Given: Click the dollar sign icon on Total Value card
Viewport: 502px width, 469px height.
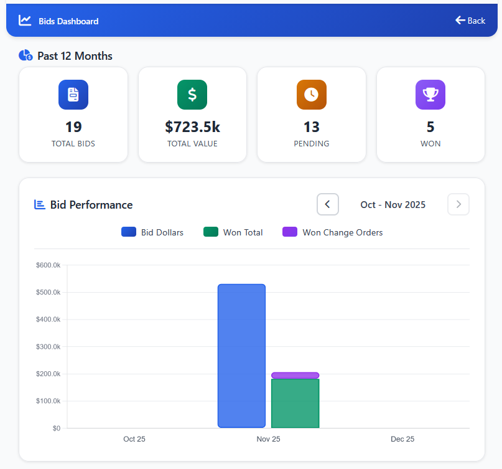Looking at the screenshot, I should pos(192,94).
